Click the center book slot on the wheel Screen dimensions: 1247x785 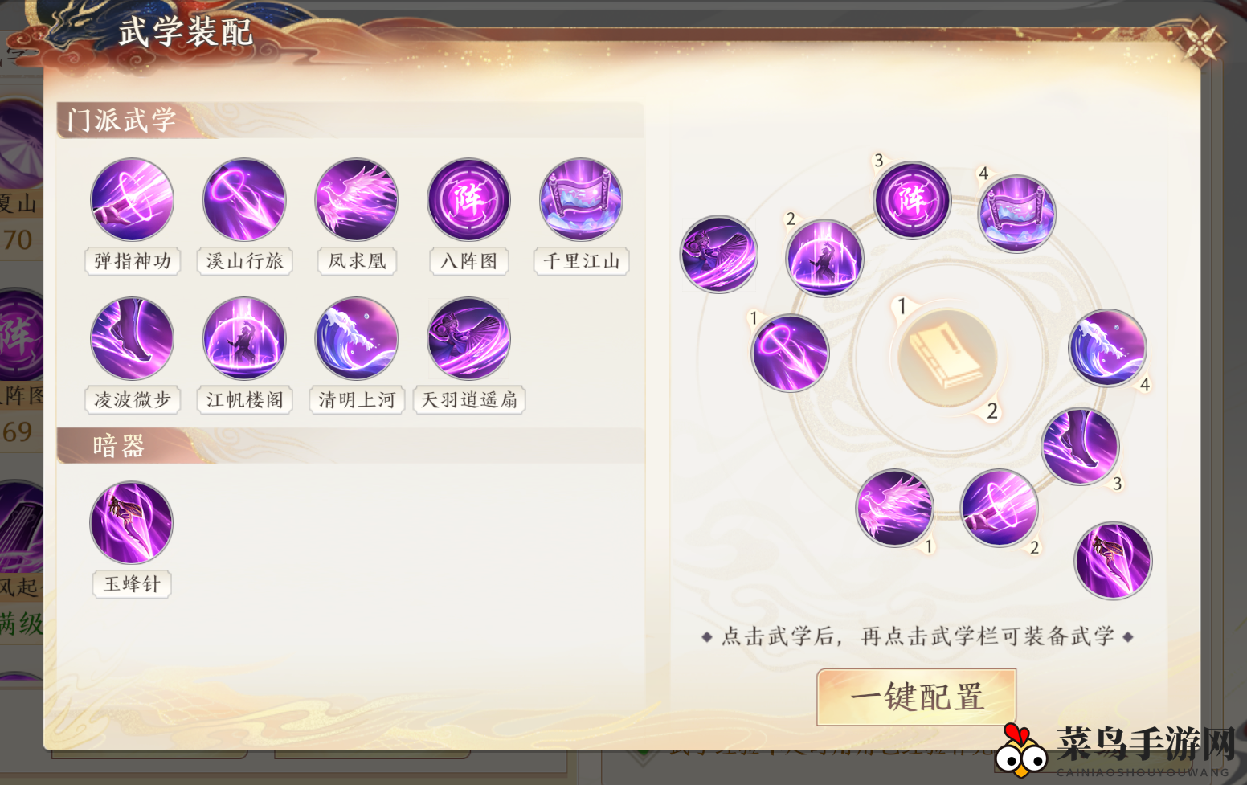[946, 357]
